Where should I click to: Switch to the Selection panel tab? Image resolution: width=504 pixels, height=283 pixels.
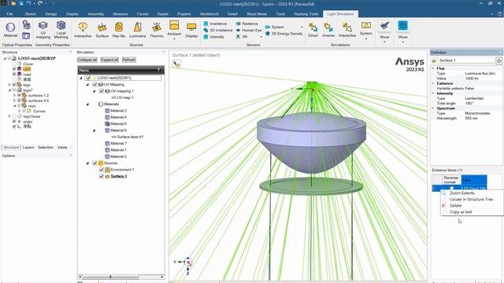[x=46, y=147]
